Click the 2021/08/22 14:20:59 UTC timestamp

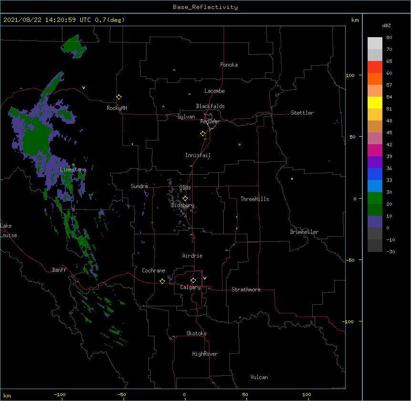click(x=47, y=20)
